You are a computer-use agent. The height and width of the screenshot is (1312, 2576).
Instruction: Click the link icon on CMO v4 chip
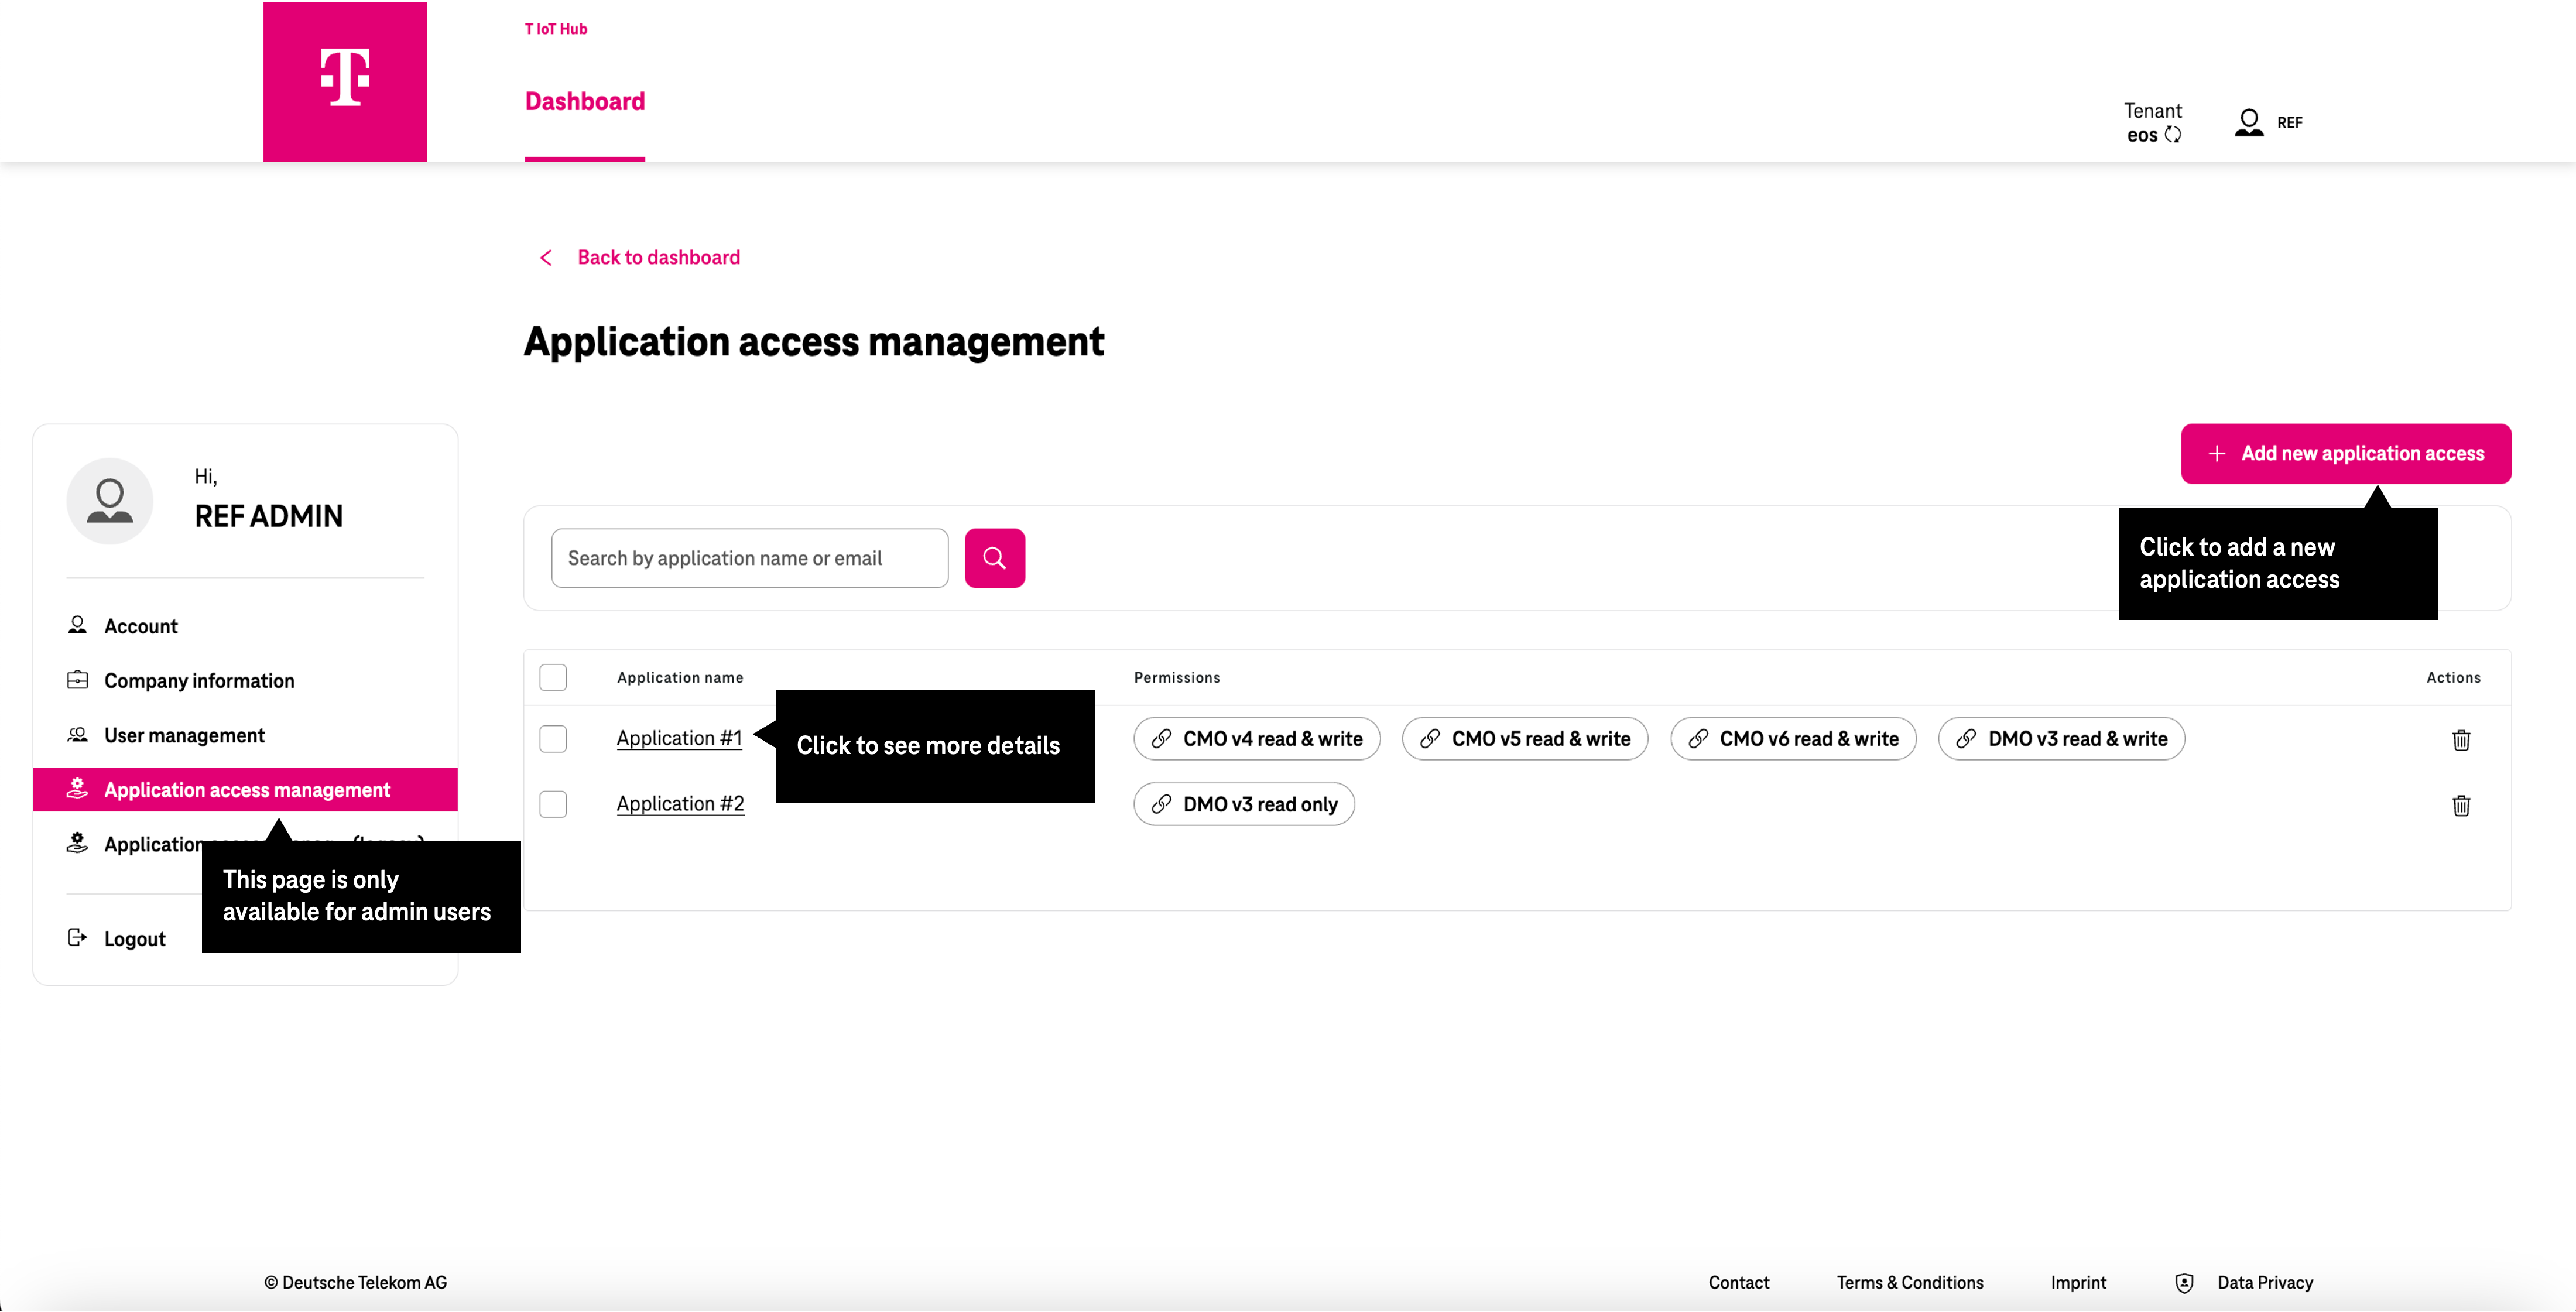click(x=1162, y=738)
